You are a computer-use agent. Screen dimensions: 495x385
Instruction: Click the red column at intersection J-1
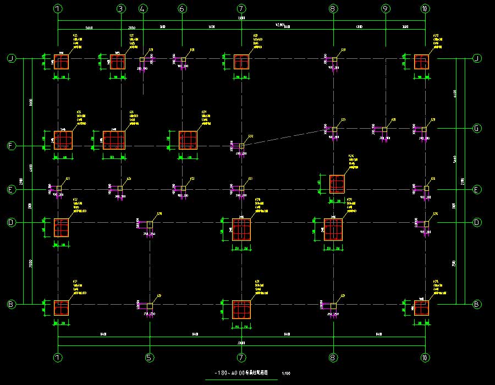click(61, 62)
